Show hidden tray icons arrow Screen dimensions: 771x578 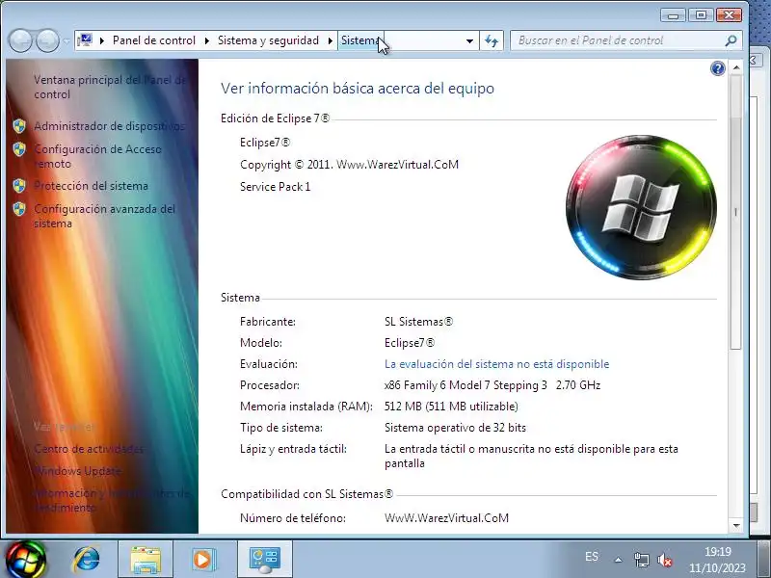click(618, 560)
